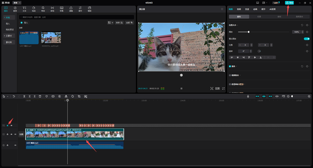Click the undo arrow in timeline toolbar

pos(14,96)
